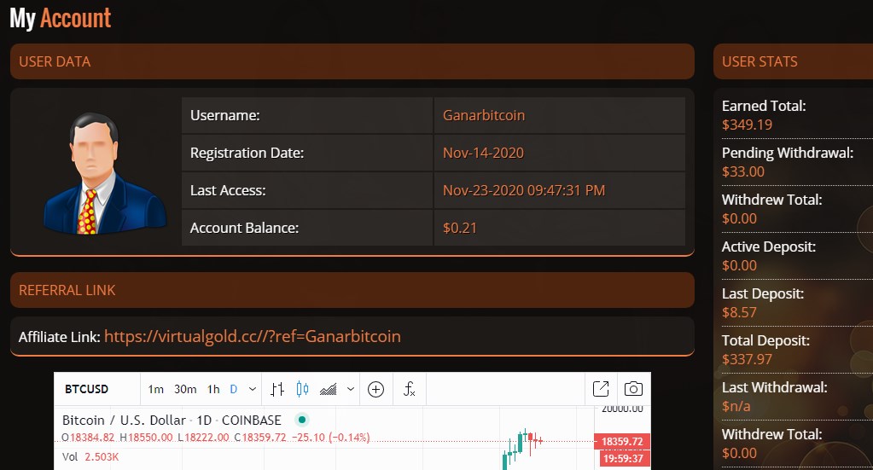This screenshot has height=470, width=873.
Task: Open the virtualgold.cc affiliate link
Action: [253, 337]
